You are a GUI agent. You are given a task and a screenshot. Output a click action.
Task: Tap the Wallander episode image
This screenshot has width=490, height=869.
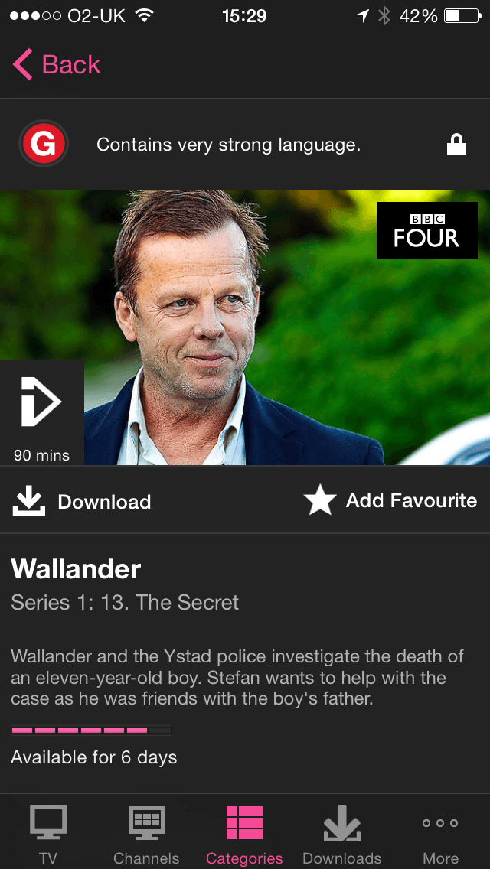[245, 327]
